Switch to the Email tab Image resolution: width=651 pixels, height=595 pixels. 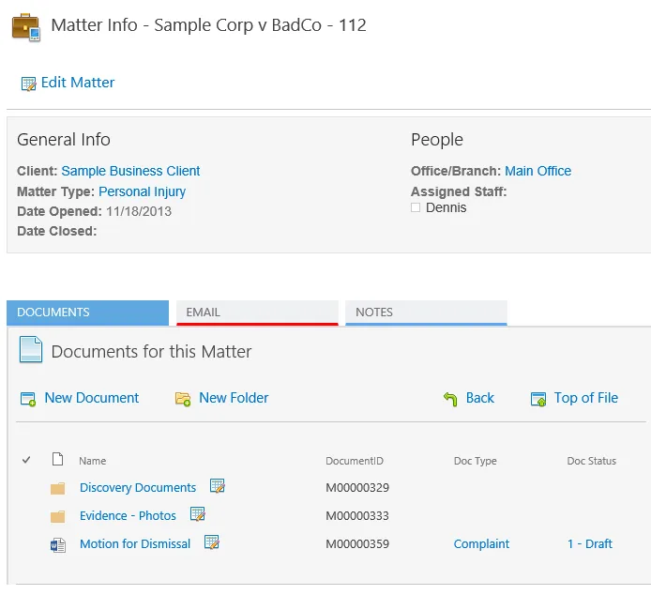tap(257, 313)
